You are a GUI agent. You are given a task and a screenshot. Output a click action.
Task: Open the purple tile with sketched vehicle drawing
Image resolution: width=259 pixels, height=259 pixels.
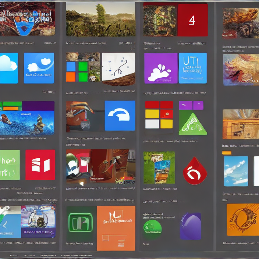point(38,221)
